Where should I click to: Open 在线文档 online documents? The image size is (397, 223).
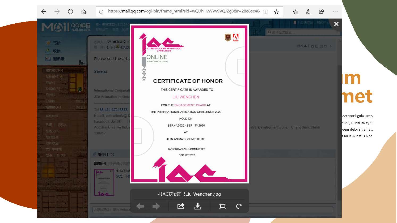coord(52,131)
